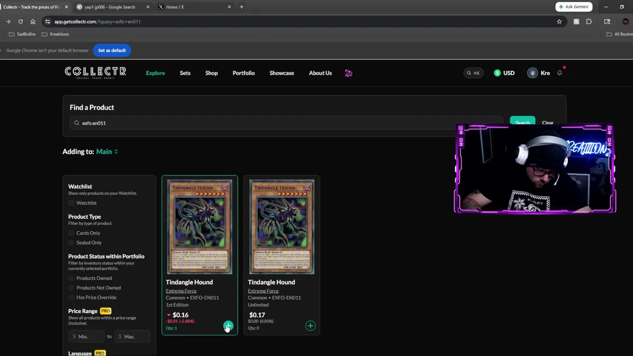Open the USD currency dropdown

(504, 73)
